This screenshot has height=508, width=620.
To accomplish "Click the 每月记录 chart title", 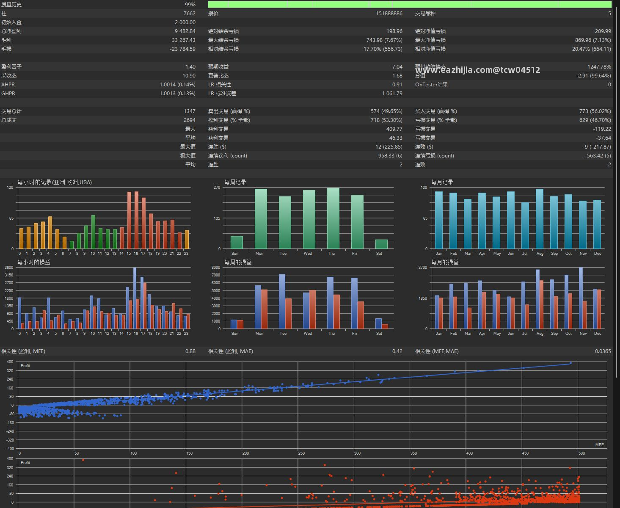I will tap(442, 182).
